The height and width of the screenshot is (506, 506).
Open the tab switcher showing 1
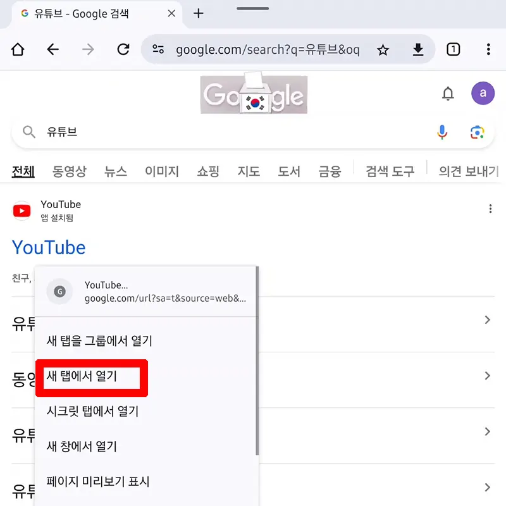(x=453, y=49)
